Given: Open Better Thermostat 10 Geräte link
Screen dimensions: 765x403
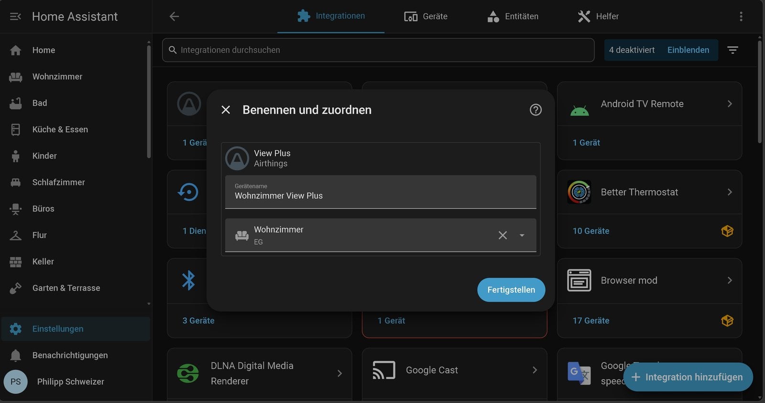Looking at the screenshot, I should pyautogui.click(x=591, y=231).
